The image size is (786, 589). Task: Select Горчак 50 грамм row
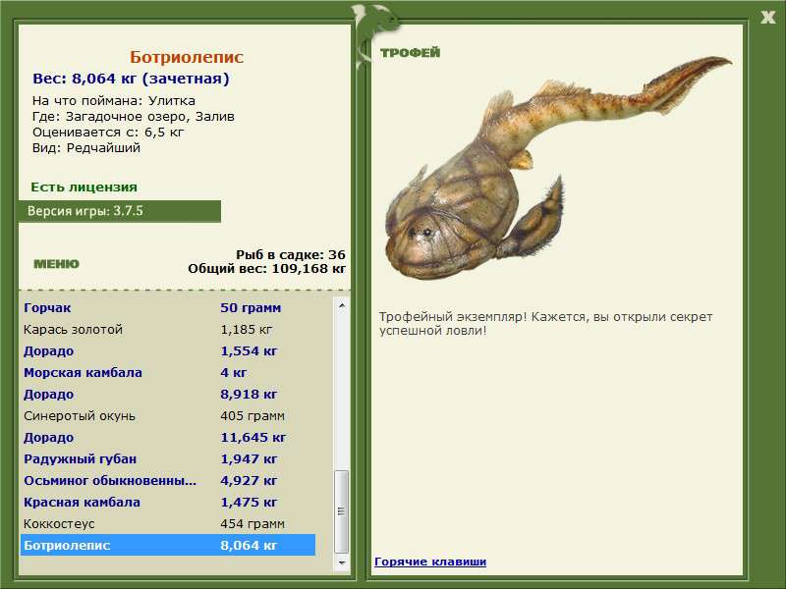point(168,308)
